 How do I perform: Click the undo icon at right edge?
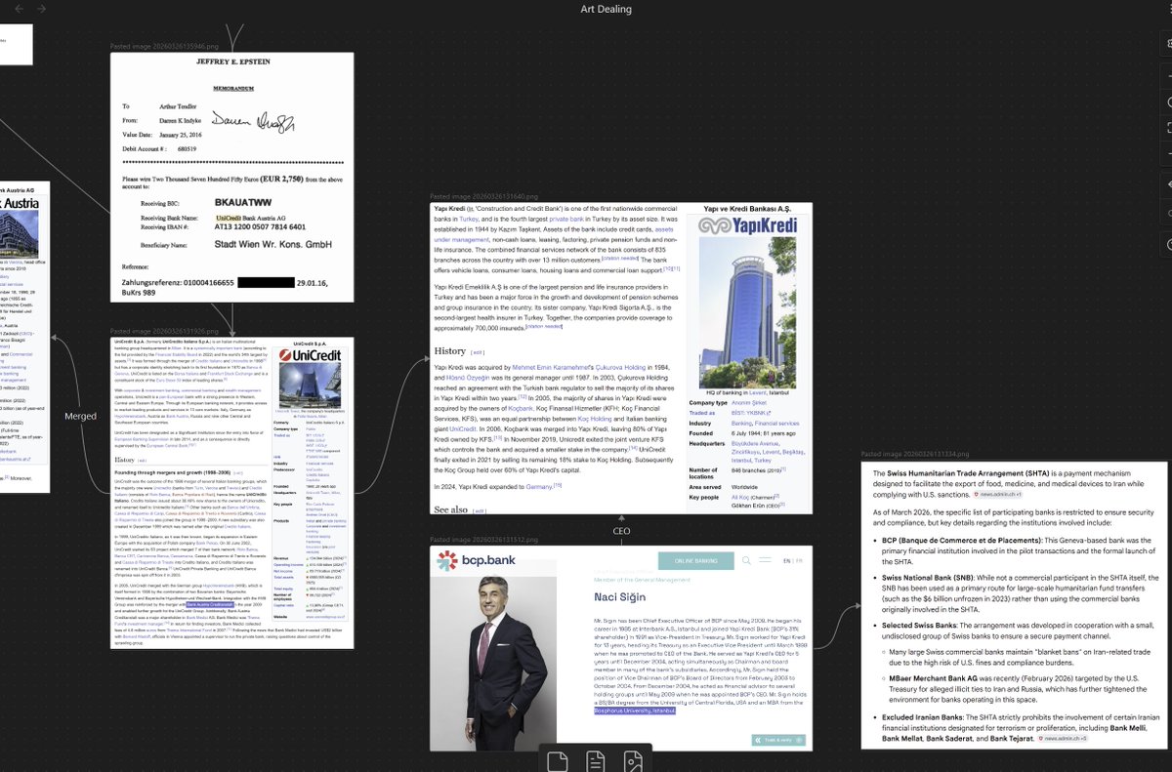pos(1167,184)
